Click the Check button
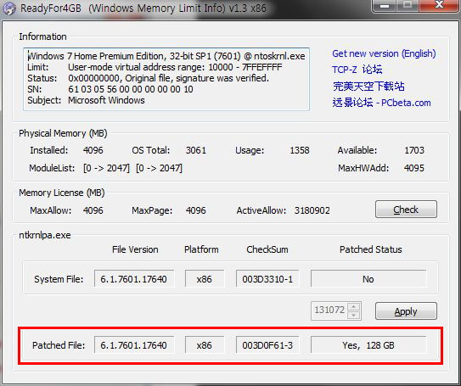 (x=406, y=210)
